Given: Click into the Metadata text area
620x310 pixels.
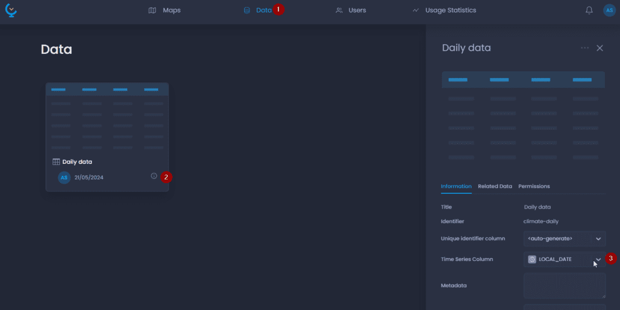Looking at the screenshot, I should coord(565,286).
